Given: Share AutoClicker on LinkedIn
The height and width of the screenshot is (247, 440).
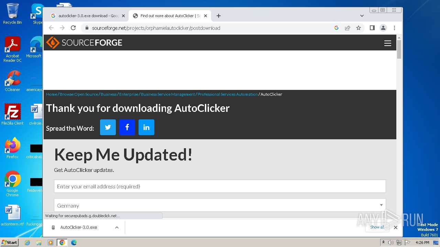Looking at the screenshot, I should pyautogui.click(x=146, y=127).
